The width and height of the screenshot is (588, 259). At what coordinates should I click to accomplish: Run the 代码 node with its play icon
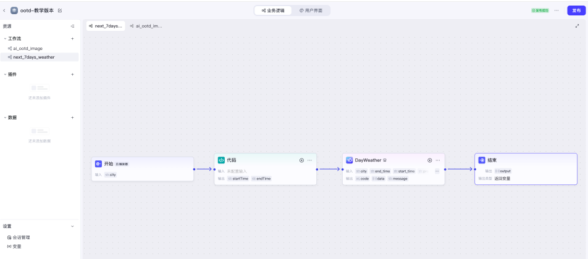(301, 160)
